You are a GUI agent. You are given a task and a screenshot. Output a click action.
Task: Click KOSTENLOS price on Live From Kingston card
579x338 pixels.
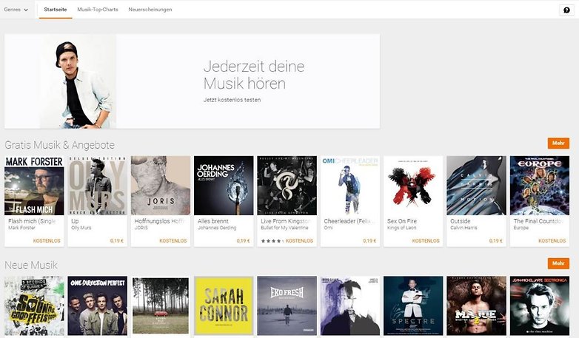[x=299, y=240]
